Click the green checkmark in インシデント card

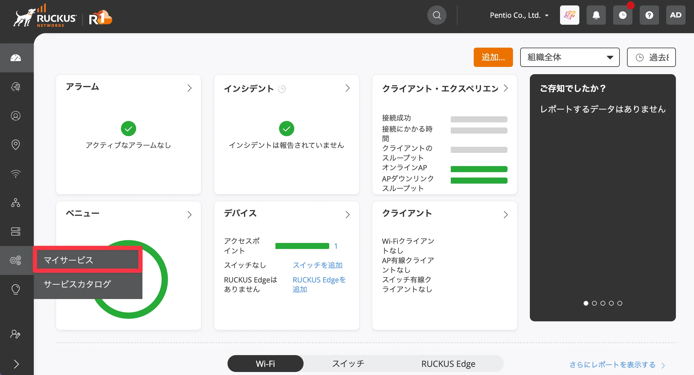click(x=287, y=129)
